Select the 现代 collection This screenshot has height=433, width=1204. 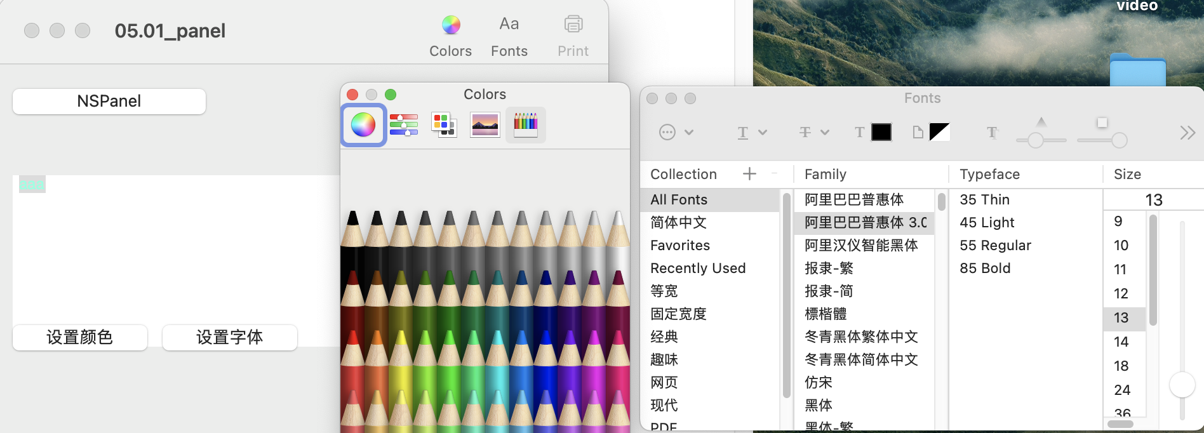point(710,406)
